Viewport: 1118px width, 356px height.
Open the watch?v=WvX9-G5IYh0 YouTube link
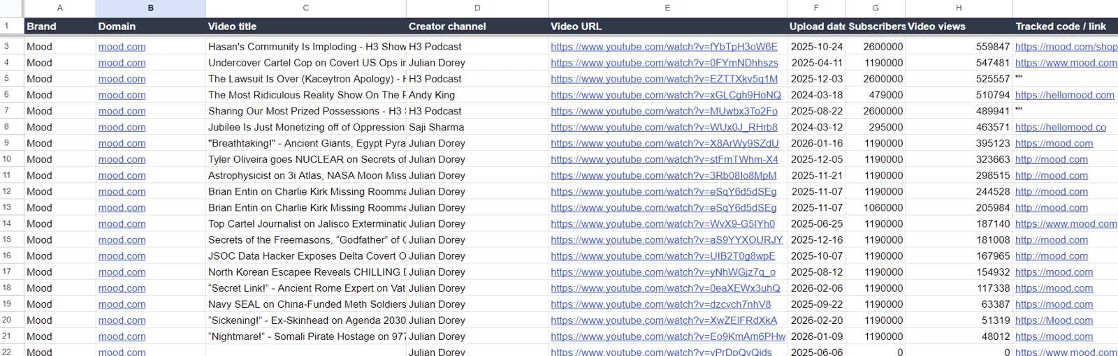[x=662, y=223]
